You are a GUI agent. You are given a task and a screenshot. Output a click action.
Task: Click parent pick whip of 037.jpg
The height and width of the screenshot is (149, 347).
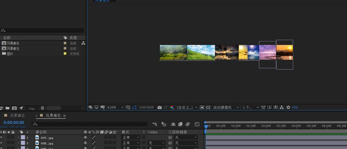(x=170, y=137)
